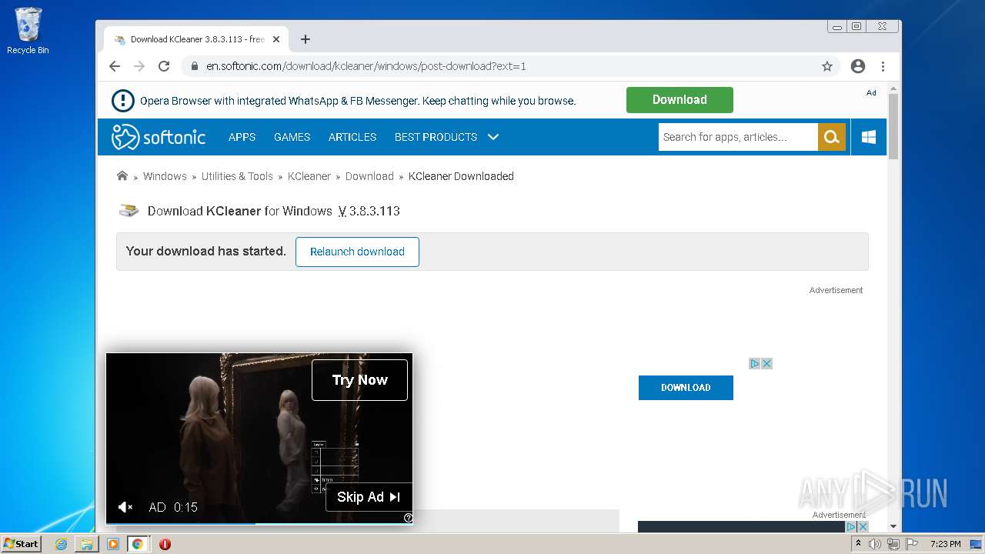
Task: Click the Search for apps input field
Action: 738,137
